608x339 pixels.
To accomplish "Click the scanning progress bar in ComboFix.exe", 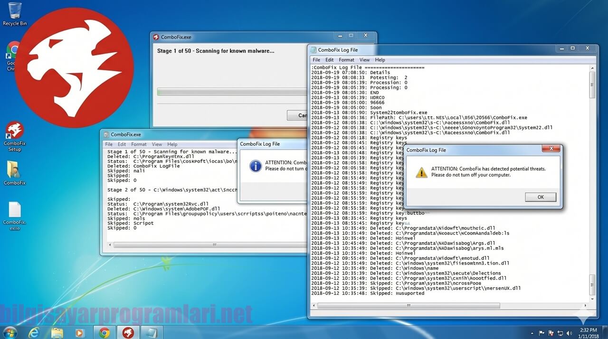I will click(x=232, y=92).
